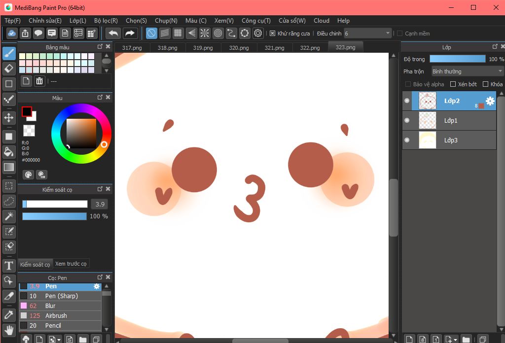
Task: Pop out the Màu color panel
Action: pos(100,97)
